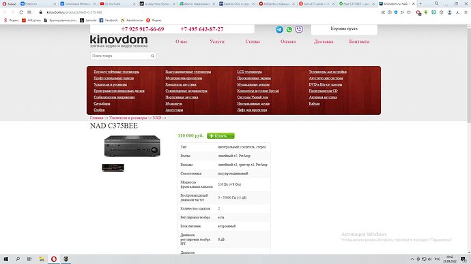Open the LCD телевизоры category
Screen dimensions: 471x264
[x=250, y=72]
